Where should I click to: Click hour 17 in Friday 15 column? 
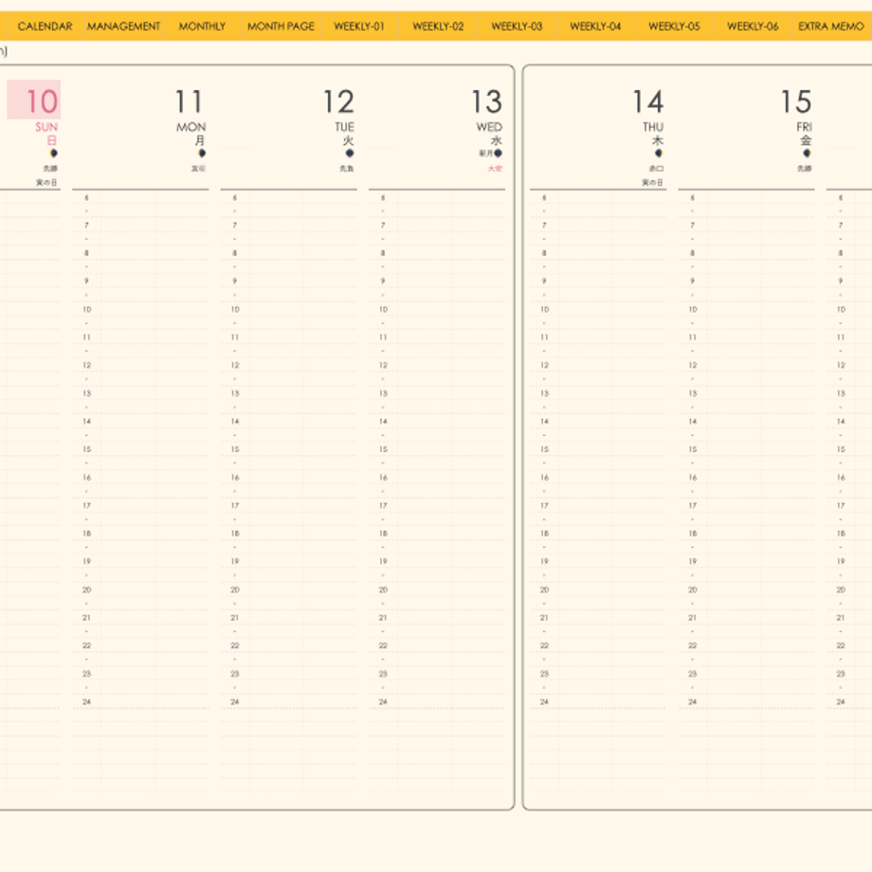pos(692,505)
